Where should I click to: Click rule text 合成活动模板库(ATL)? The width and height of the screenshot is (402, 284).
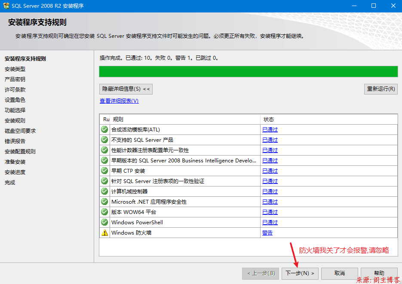tap(135, 130)
